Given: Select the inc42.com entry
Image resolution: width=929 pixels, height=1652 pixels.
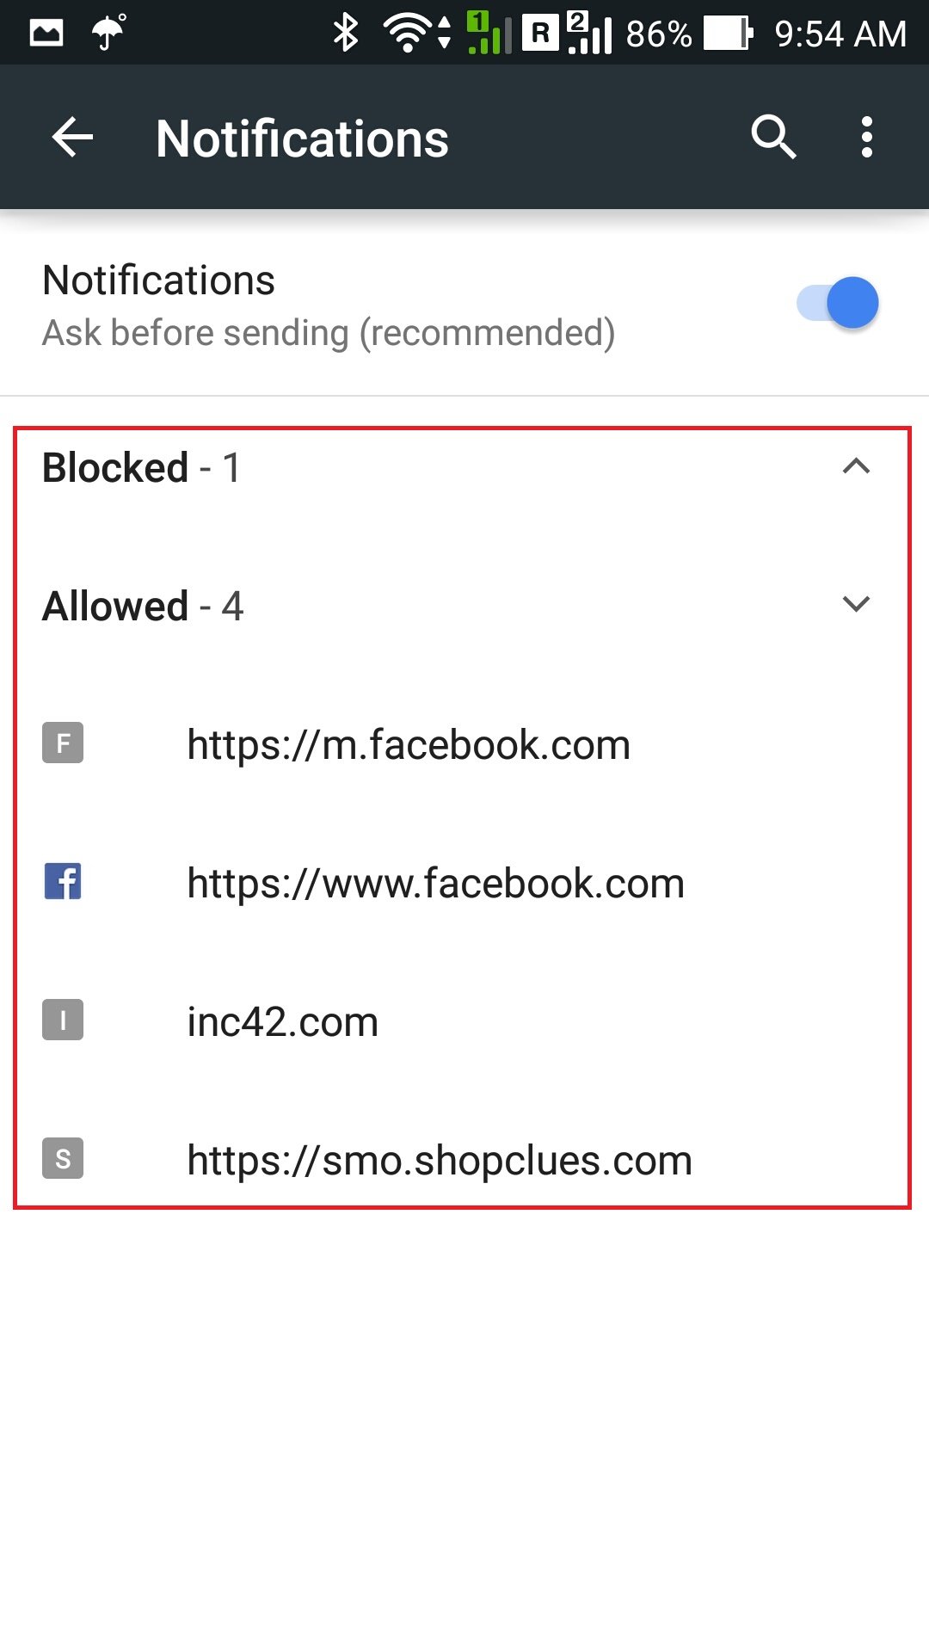Looking at the screenshot, I should pyautogui.click(x=283, y=1022).
